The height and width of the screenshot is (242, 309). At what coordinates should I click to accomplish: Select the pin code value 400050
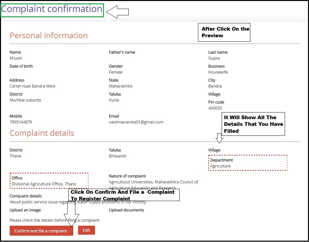pos(215,108)
